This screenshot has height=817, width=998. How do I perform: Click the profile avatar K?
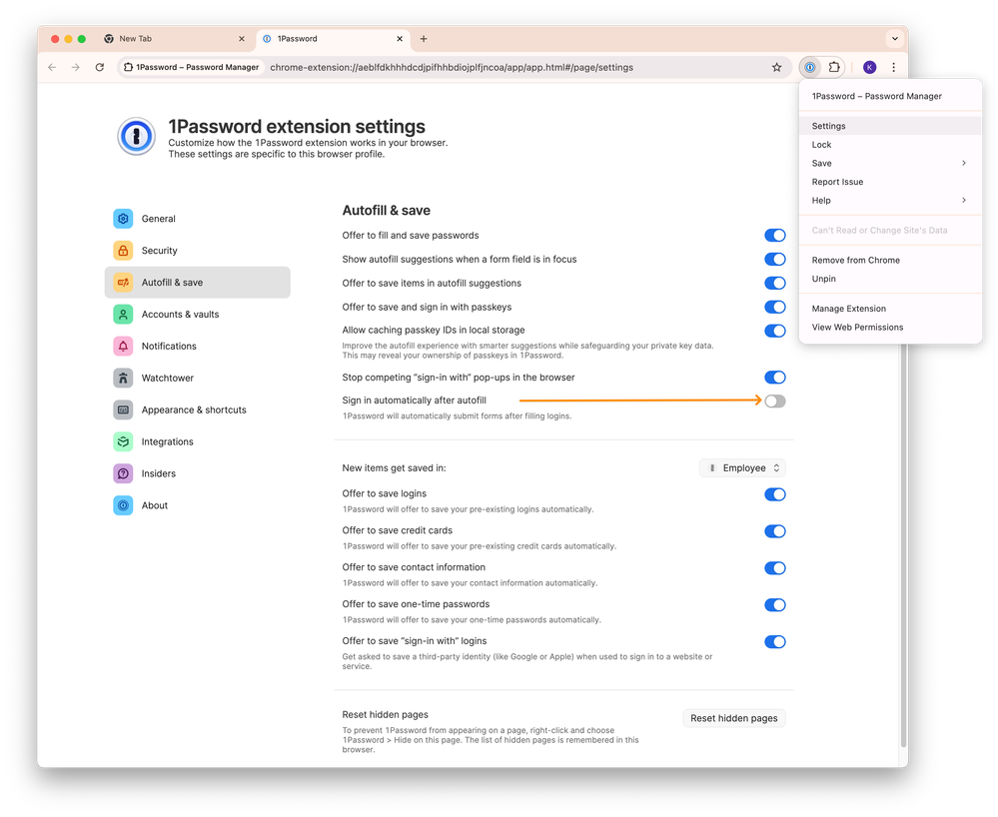(x=869, y=67)
